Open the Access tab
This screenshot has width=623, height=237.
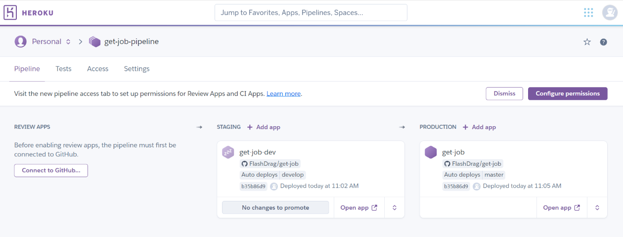(x=97, y=69)
